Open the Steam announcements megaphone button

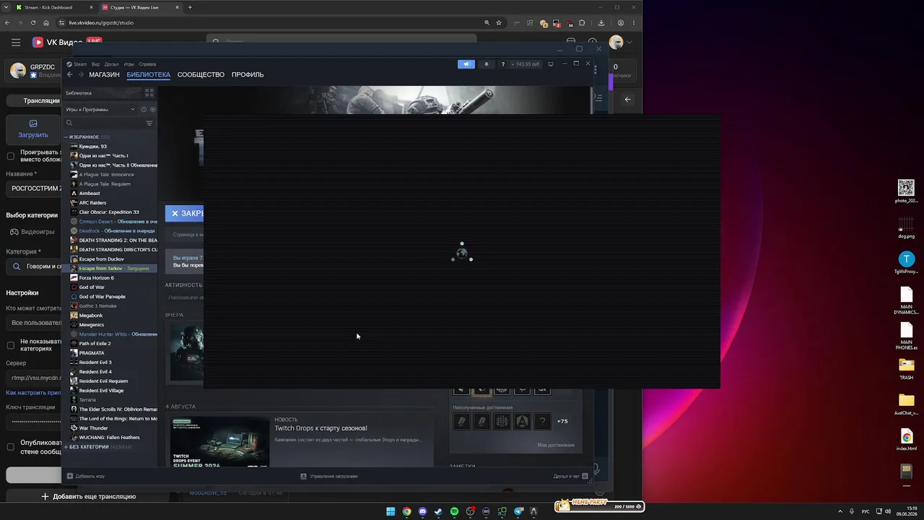coord(466,64)
